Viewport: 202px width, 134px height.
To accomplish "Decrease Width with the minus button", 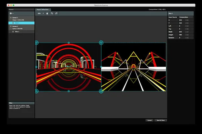I will [186, 32].
